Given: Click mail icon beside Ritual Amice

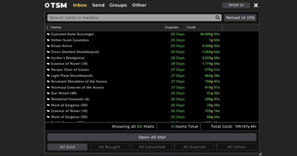Looking at the screenshot, I should (x=48, y=46).
